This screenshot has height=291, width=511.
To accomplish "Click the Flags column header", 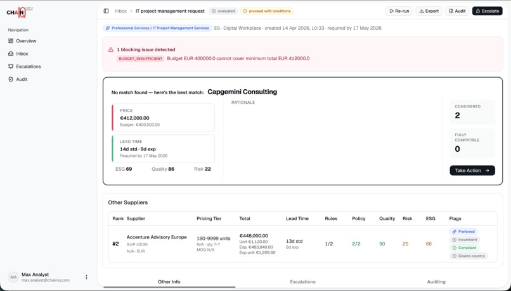I will 455,218.
